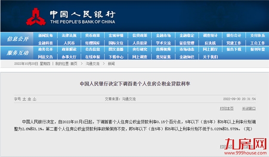Go to 银行会计 in the navigation

coord(234,35)
